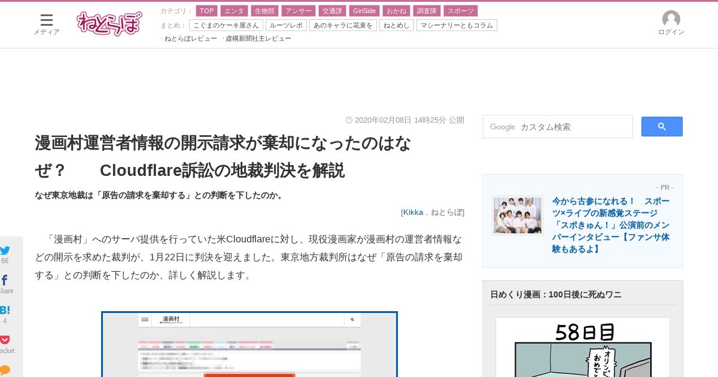Share the article via Twitter bird icon
The height and width of the screenshot is (377, 718).
coord(5,250)
